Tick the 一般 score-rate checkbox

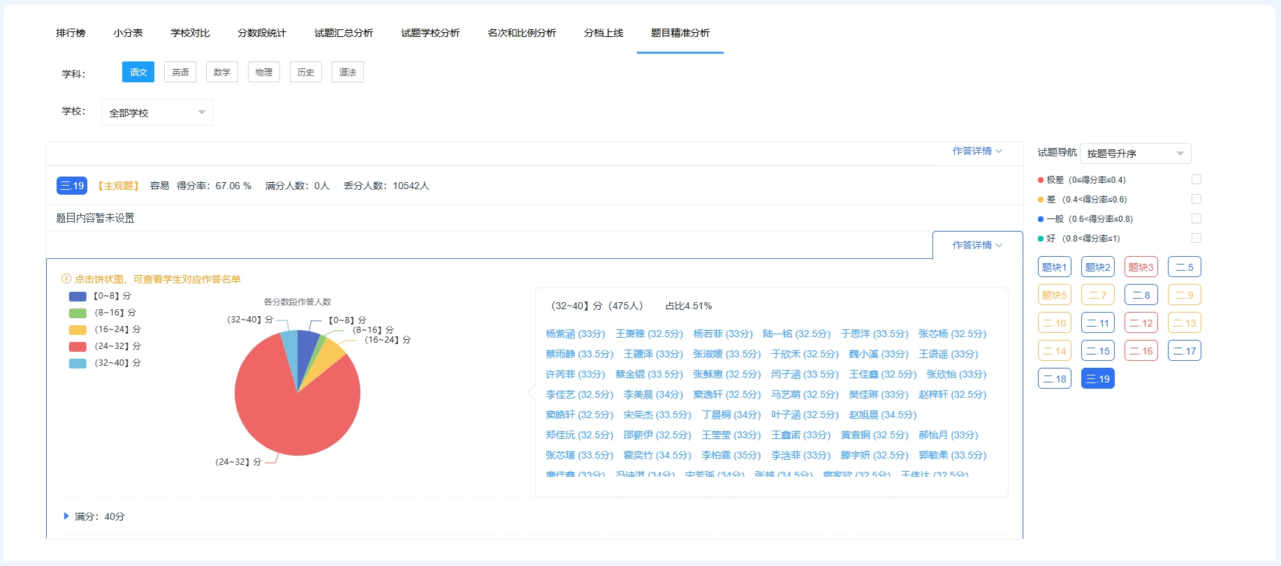tap(1196, 218)
